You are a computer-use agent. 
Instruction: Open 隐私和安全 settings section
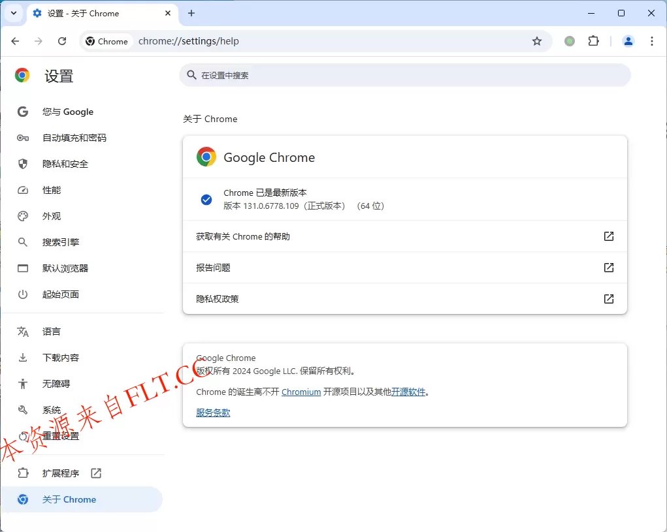click(82, 164)
